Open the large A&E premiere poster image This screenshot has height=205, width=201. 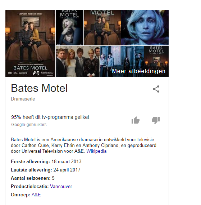31,44
